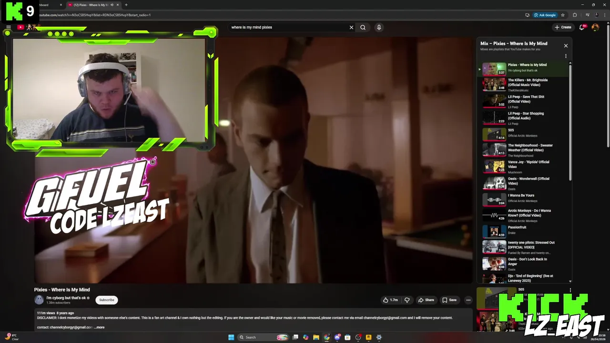Open channel name I'm cyborg but that's ok
The width and height of the screenshot is (610, 343).
[x=66, y=298]
